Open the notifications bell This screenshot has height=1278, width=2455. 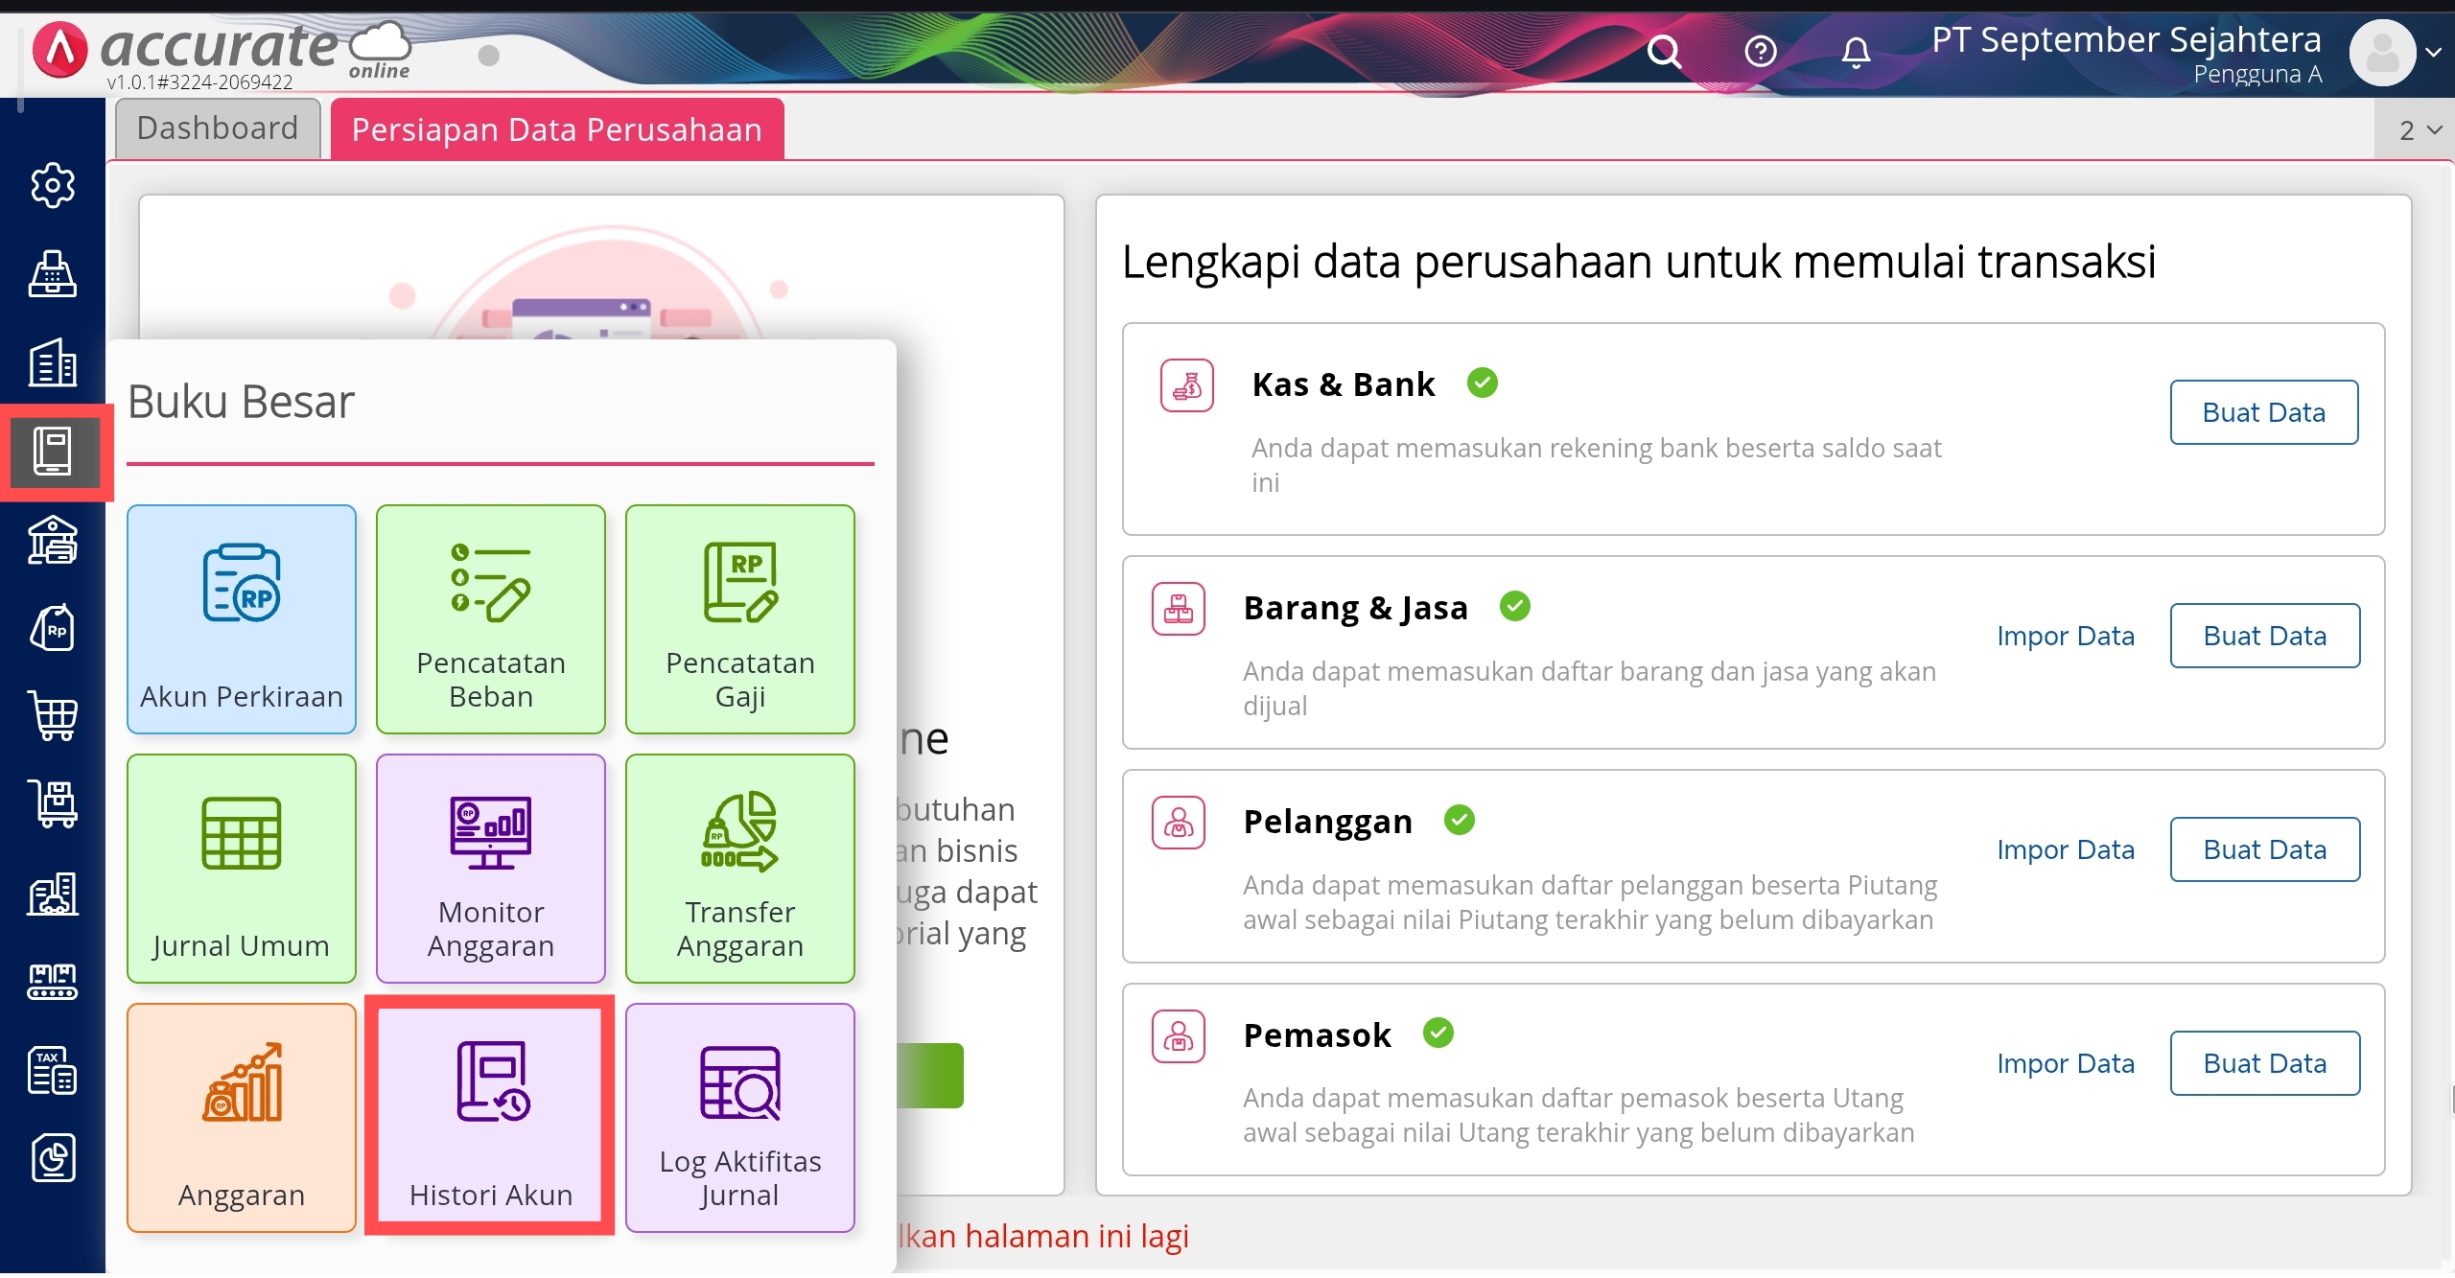1856,51
